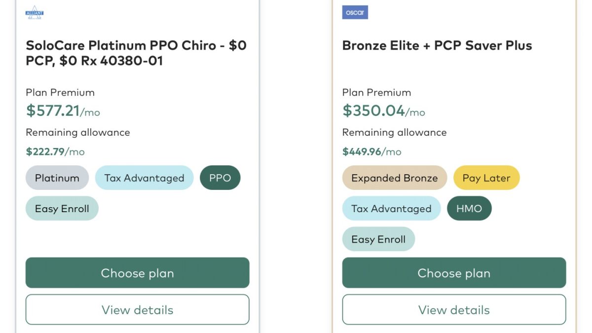
Task: Click the Platinum metal tier tag
Action: [57, 178]
